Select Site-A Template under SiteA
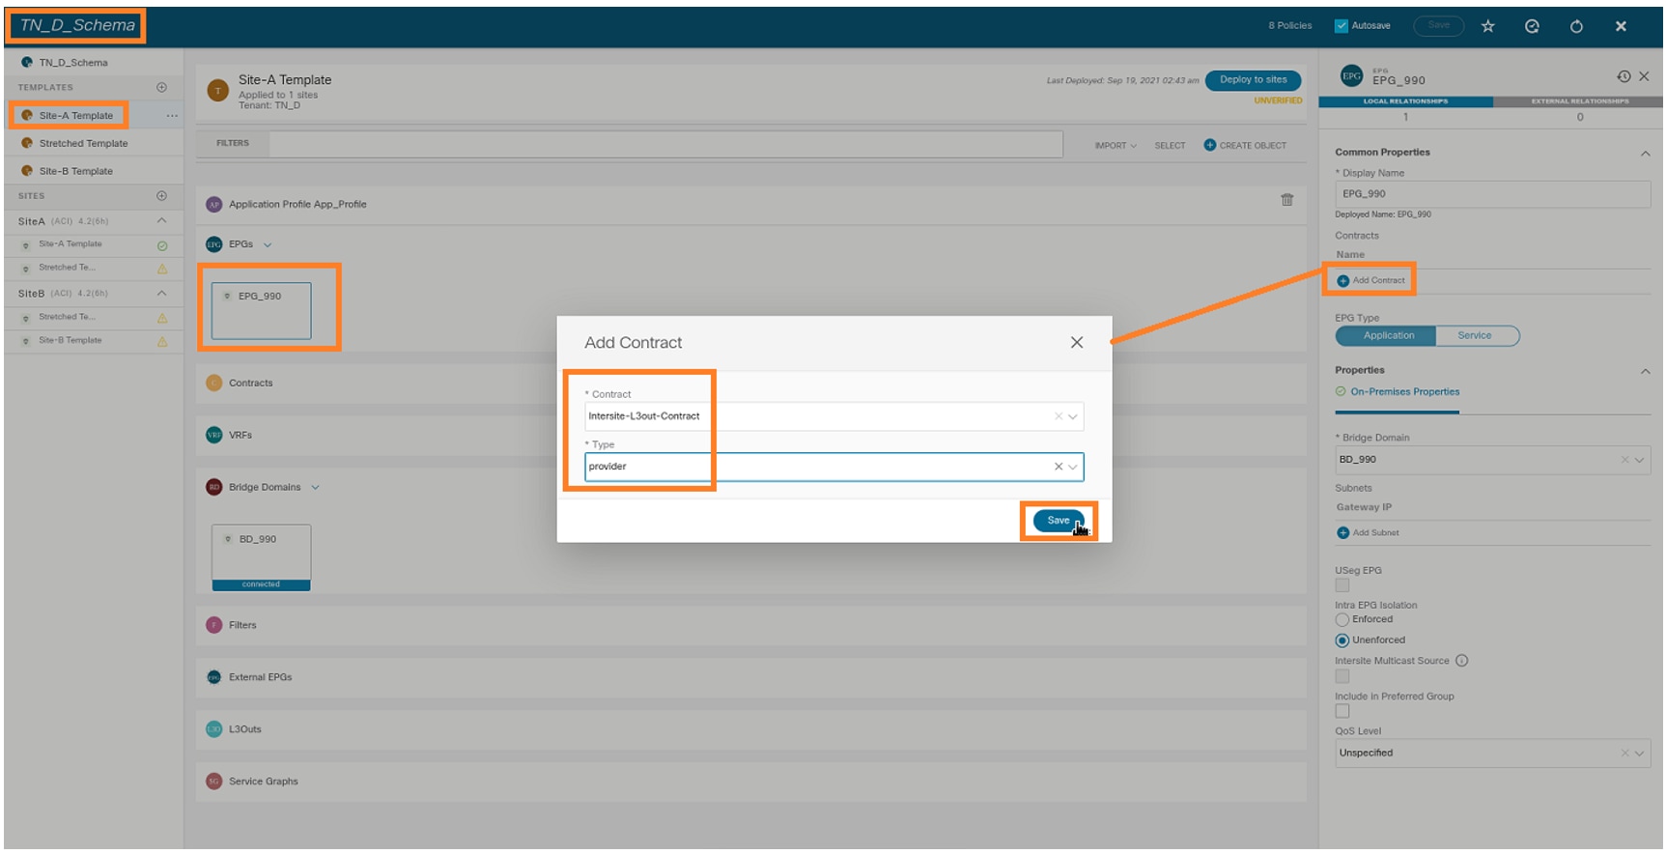This screenshot has height=854, width=1666. coord(70,244)
